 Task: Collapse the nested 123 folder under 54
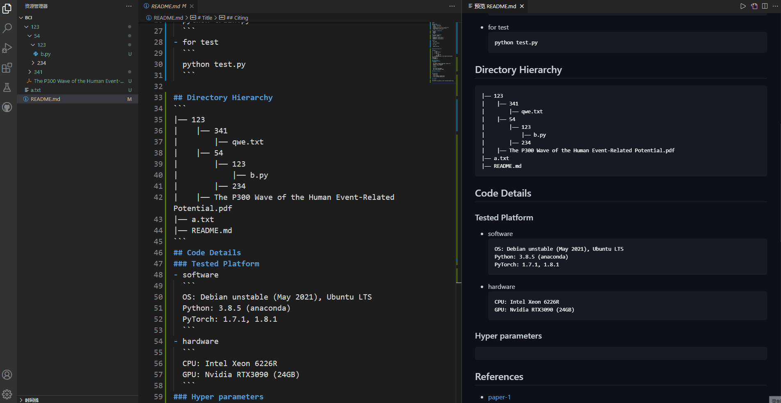[33, 45]
